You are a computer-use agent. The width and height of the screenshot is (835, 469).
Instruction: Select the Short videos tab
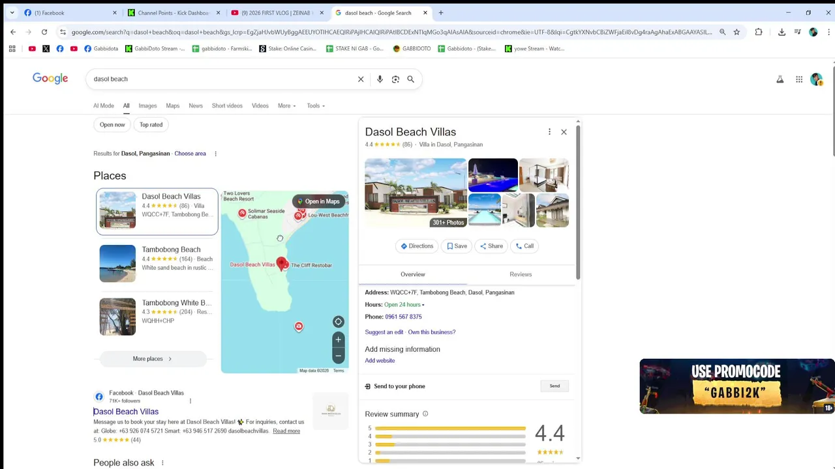227,106
